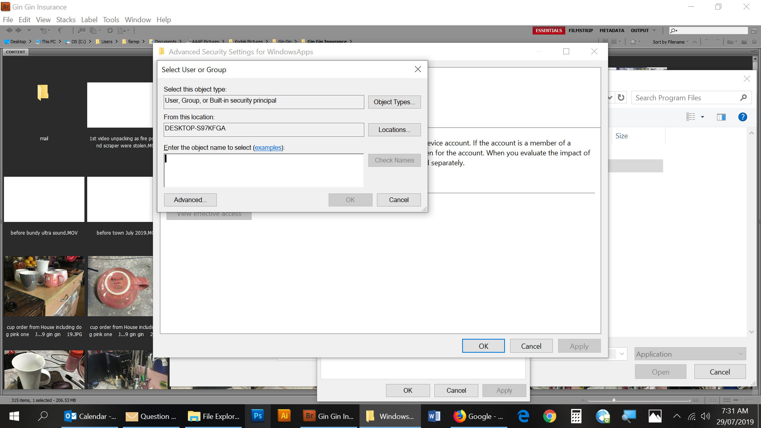The width and height of the screenshot is (761, 428).
Task: Expand the view options arrow in Open dialog
Action: click(x=702, y=117)
